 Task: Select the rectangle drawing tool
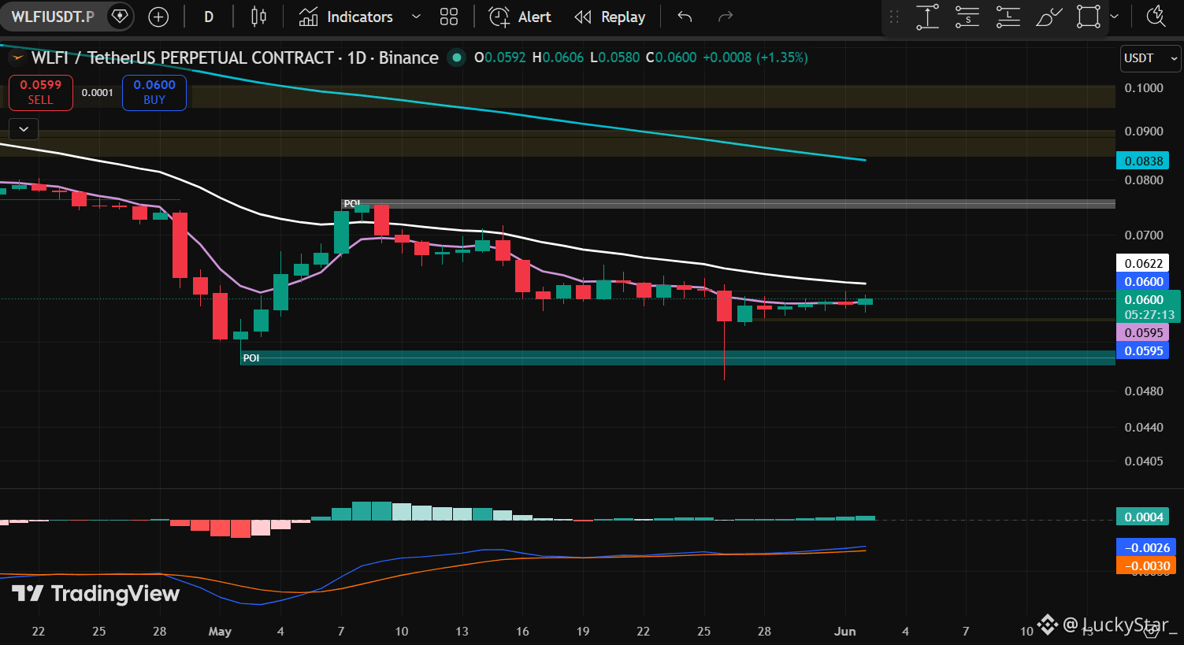[x=1089, y=17]
